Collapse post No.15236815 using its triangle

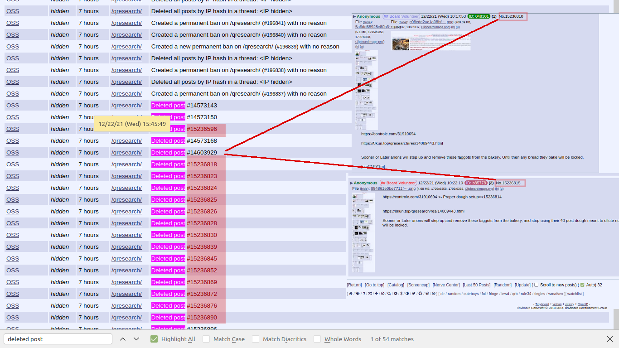pos(351,183)
